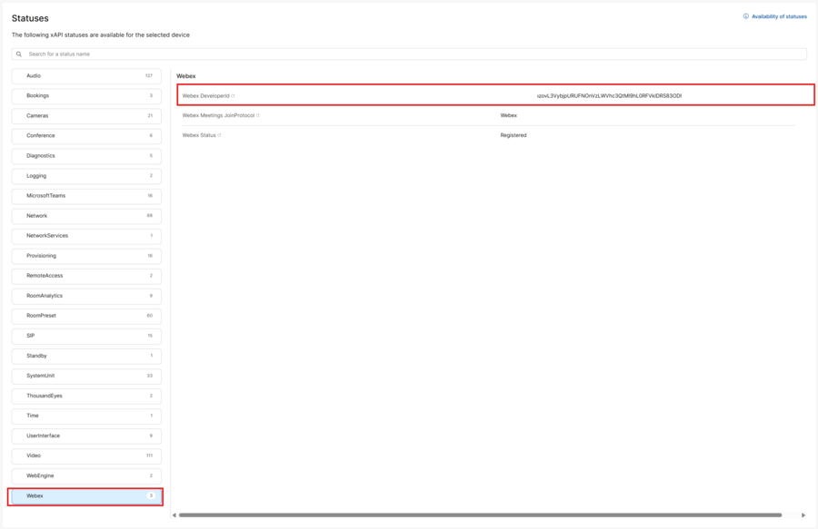This screenshot has height=529, width=818.
Task: Click the Webex Status label
Action: pos(199,135)
